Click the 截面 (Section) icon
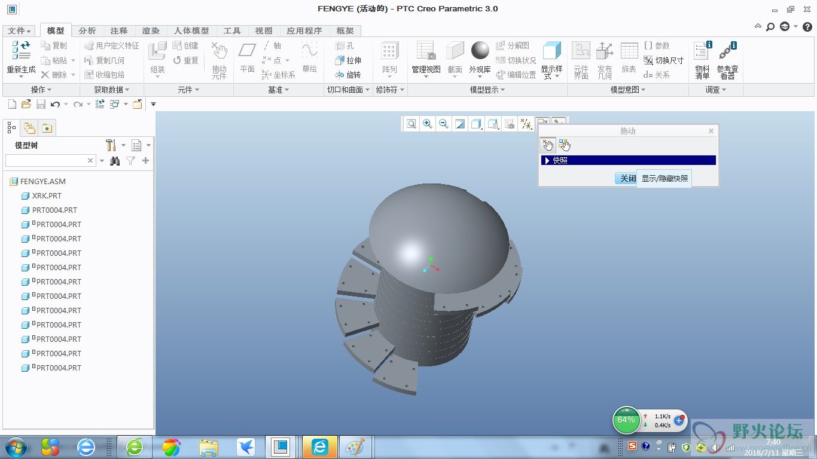 455,51
